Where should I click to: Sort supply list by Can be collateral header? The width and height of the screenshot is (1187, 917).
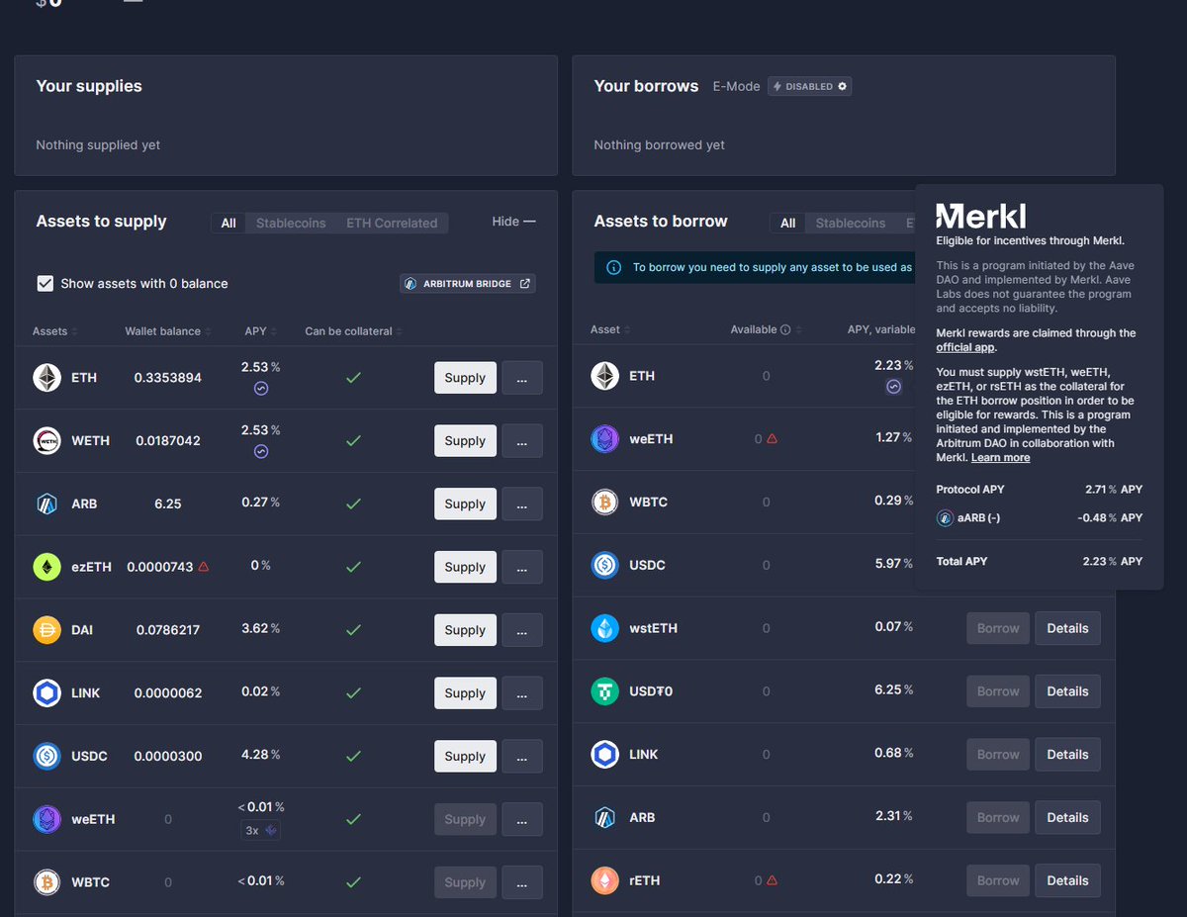(353, 331)
